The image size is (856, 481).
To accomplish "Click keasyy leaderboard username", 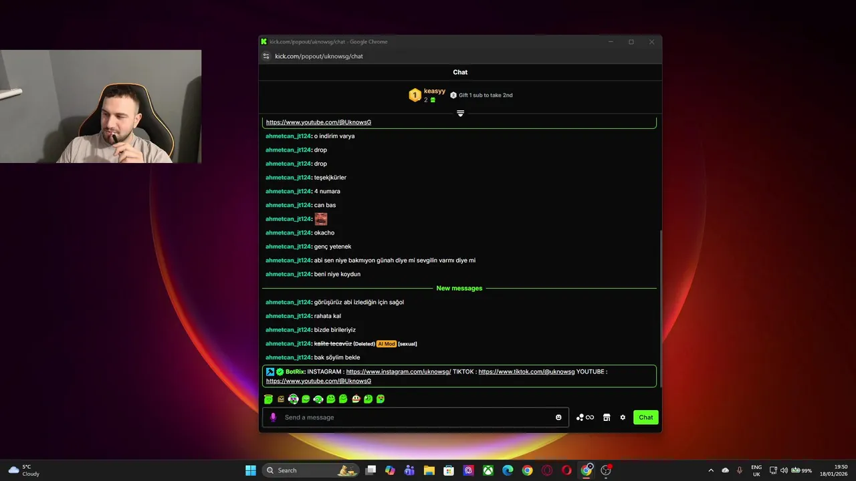I will [x=435, y=91].
